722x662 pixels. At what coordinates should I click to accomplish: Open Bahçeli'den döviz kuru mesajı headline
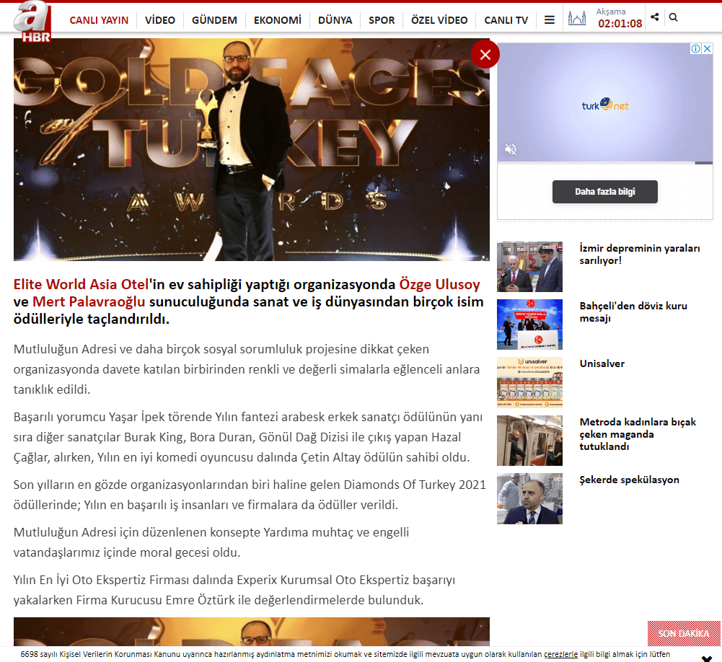click(633, 312)
